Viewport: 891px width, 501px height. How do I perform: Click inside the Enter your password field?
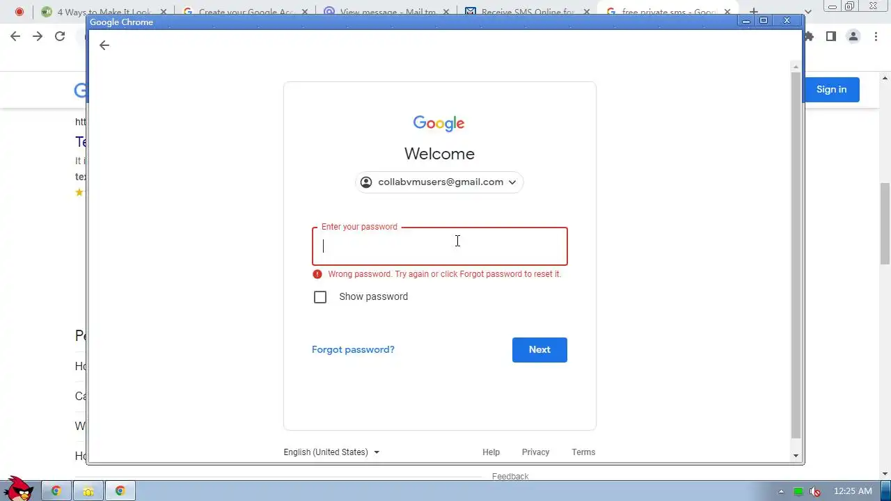pos(440,246)
